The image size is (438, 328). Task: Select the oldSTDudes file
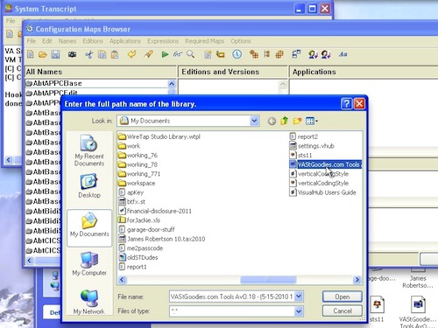point(138,257)
